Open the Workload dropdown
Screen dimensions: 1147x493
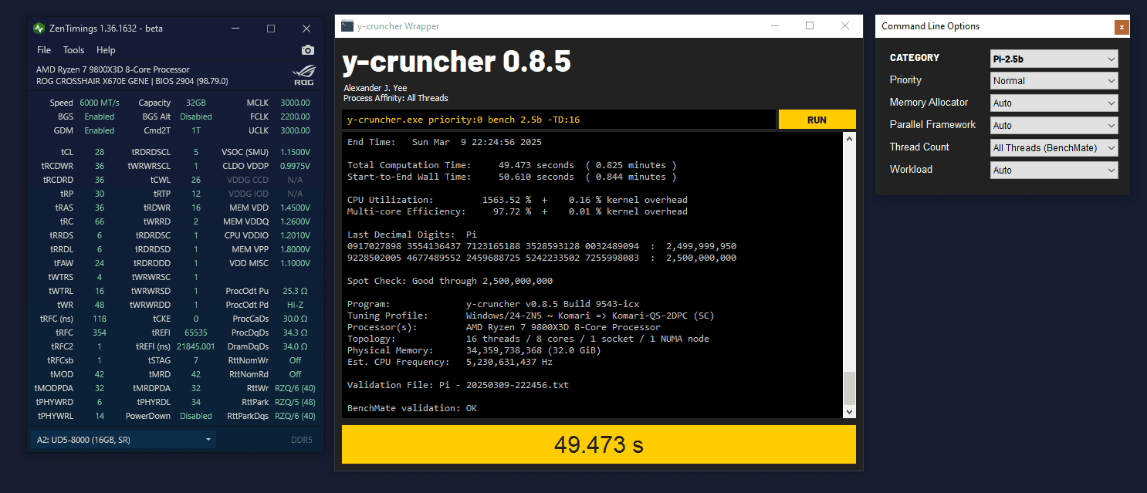pos(1054,171)
